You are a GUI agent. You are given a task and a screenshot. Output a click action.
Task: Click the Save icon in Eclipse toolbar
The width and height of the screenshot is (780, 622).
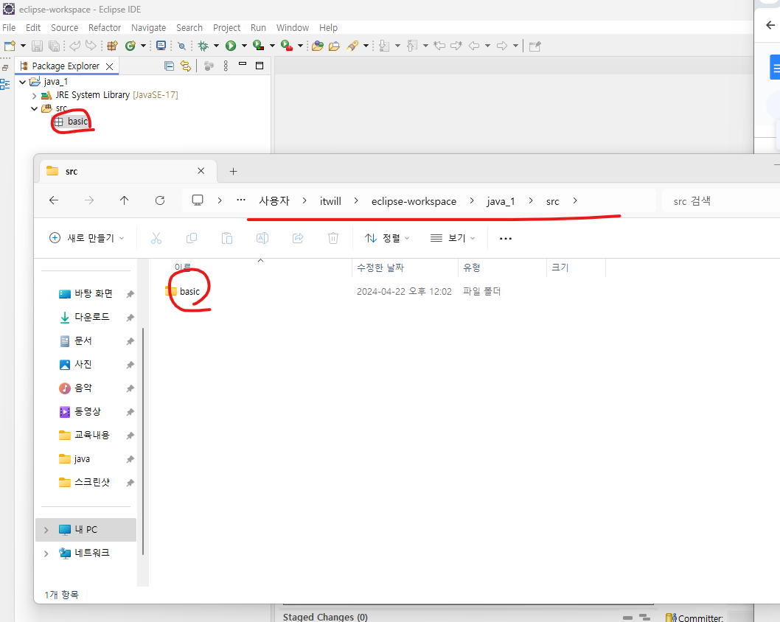pos(37,46)
